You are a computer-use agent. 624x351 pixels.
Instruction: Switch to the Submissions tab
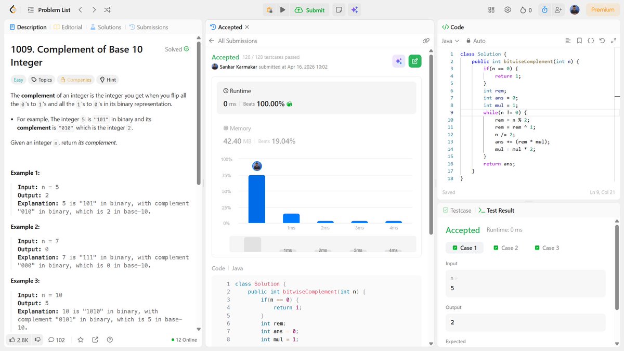coord(149,27)
